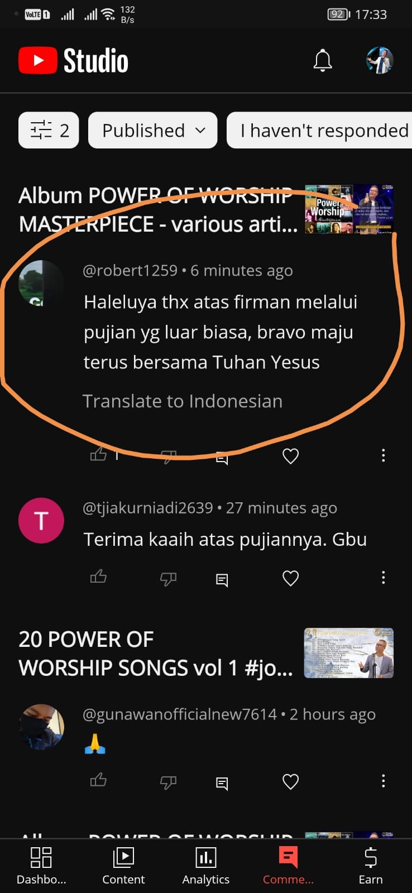The image size is (412, 893).
Task: Reply to the @gunawanofficialnew7614 comment
Action: (222, 784)
